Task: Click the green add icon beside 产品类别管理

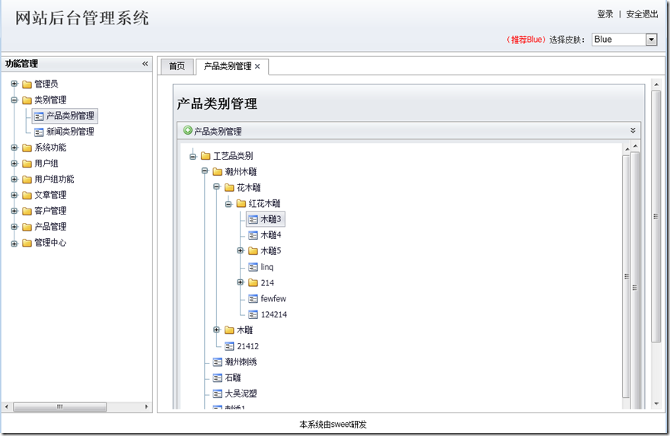Action: pyautogui.click(x=187, y=130)
